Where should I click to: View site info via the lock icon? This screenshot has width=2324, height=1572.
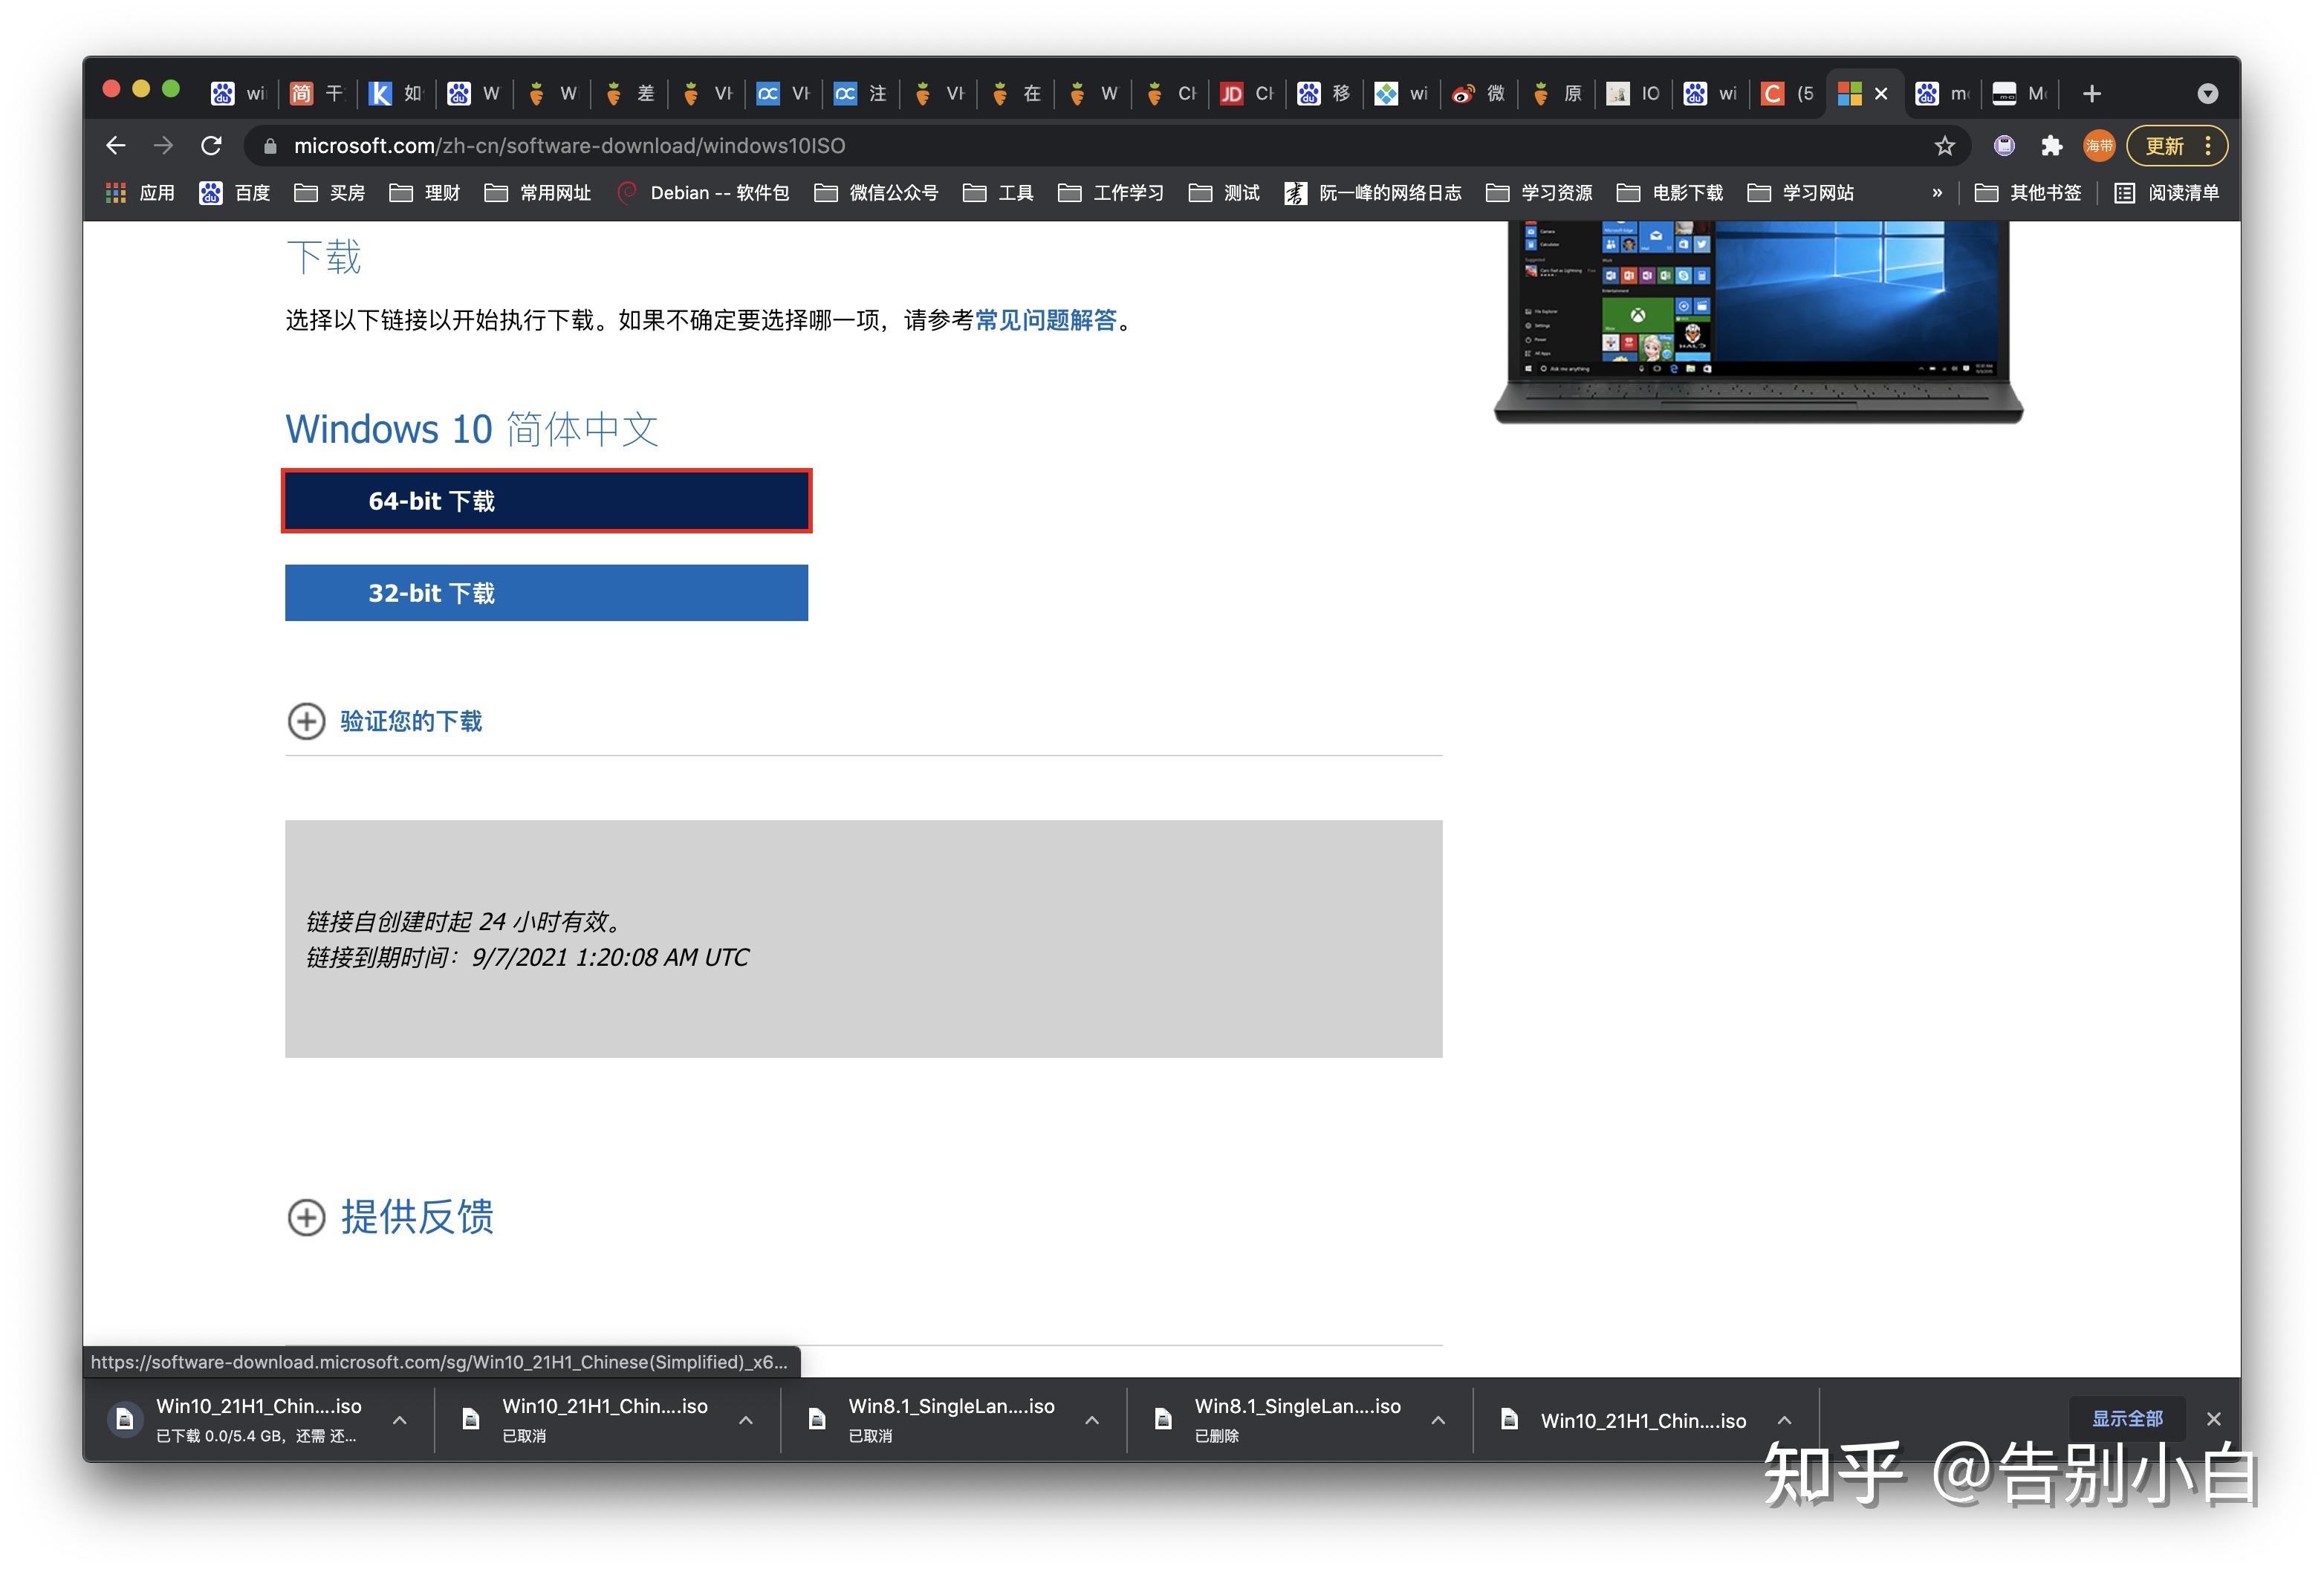270,147
